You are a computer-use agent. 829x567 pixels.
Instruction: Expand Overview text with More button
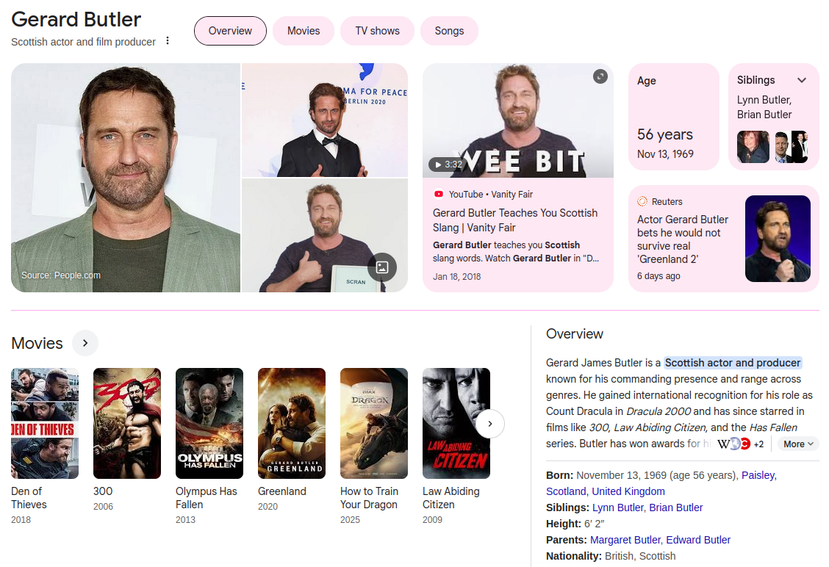(798, 444)
